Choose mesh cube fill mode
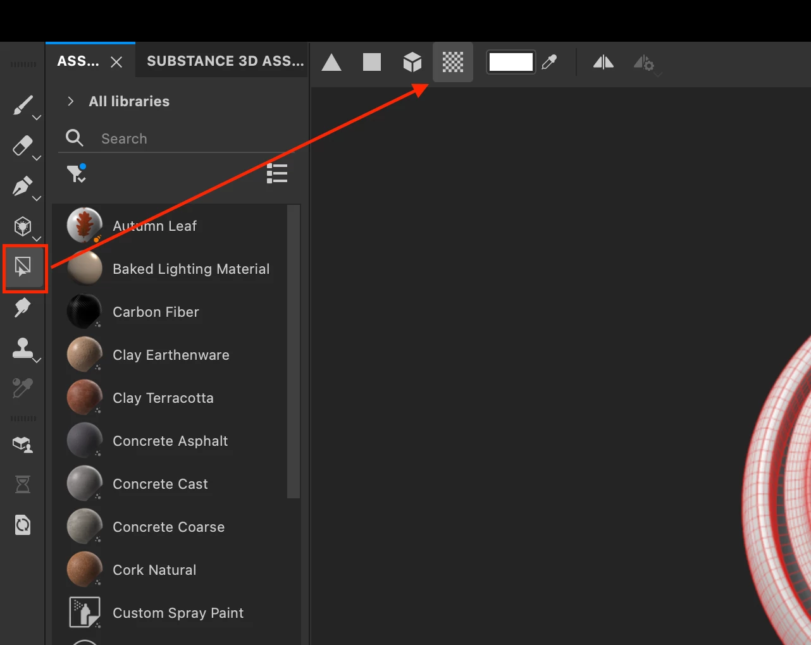The image size is (811, 645). pos(412,62)
